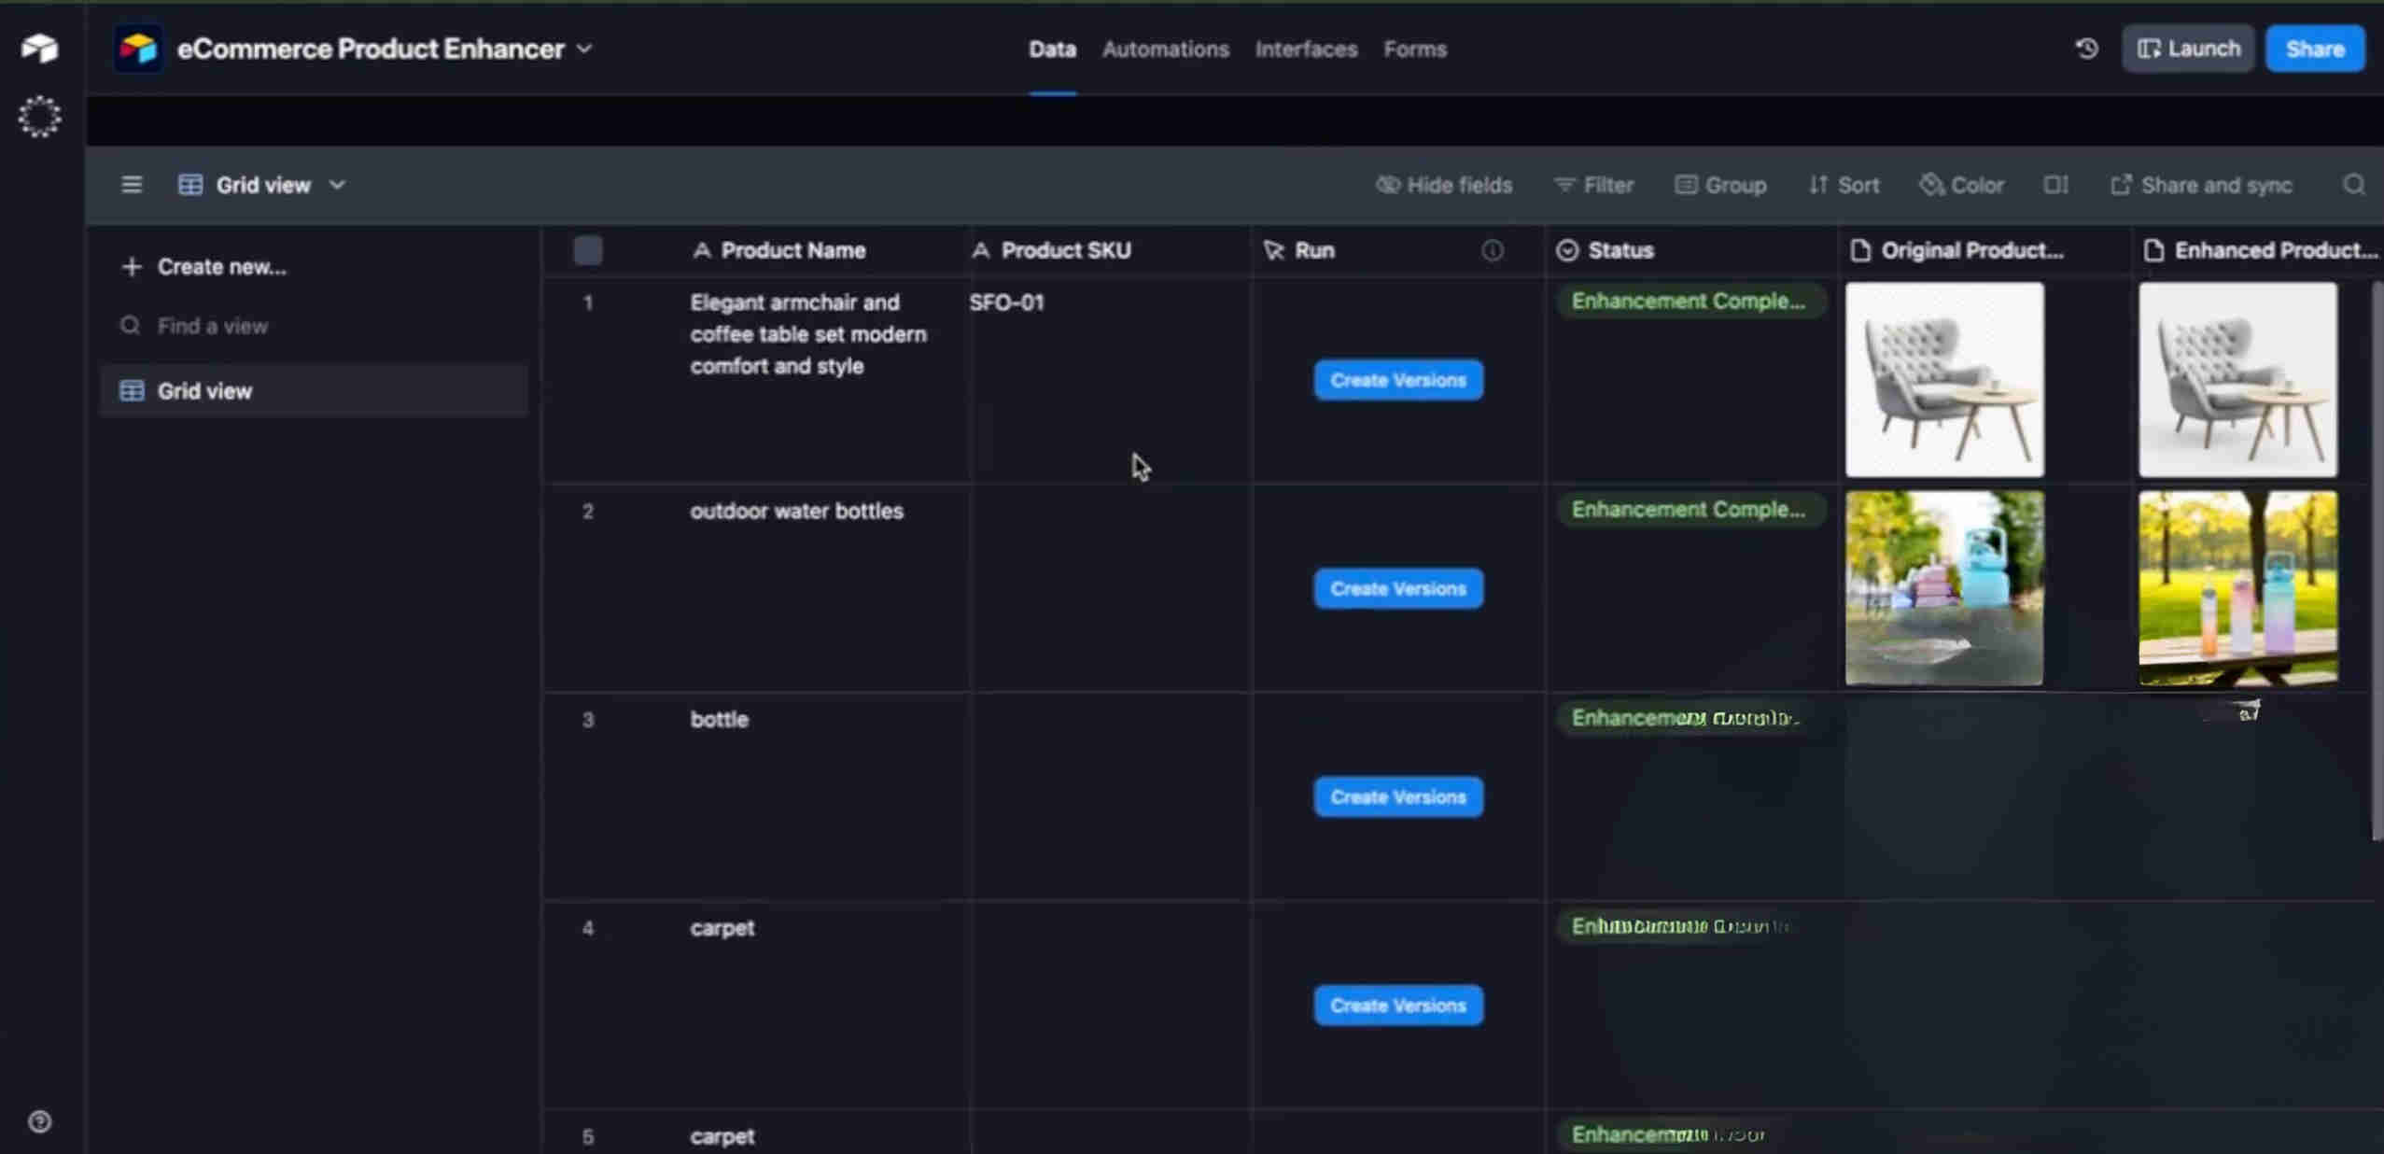This screenshot has height=1154, width=2384.
Task: Click the plus icon beside Create new
Action: click(x=132, y=267)
